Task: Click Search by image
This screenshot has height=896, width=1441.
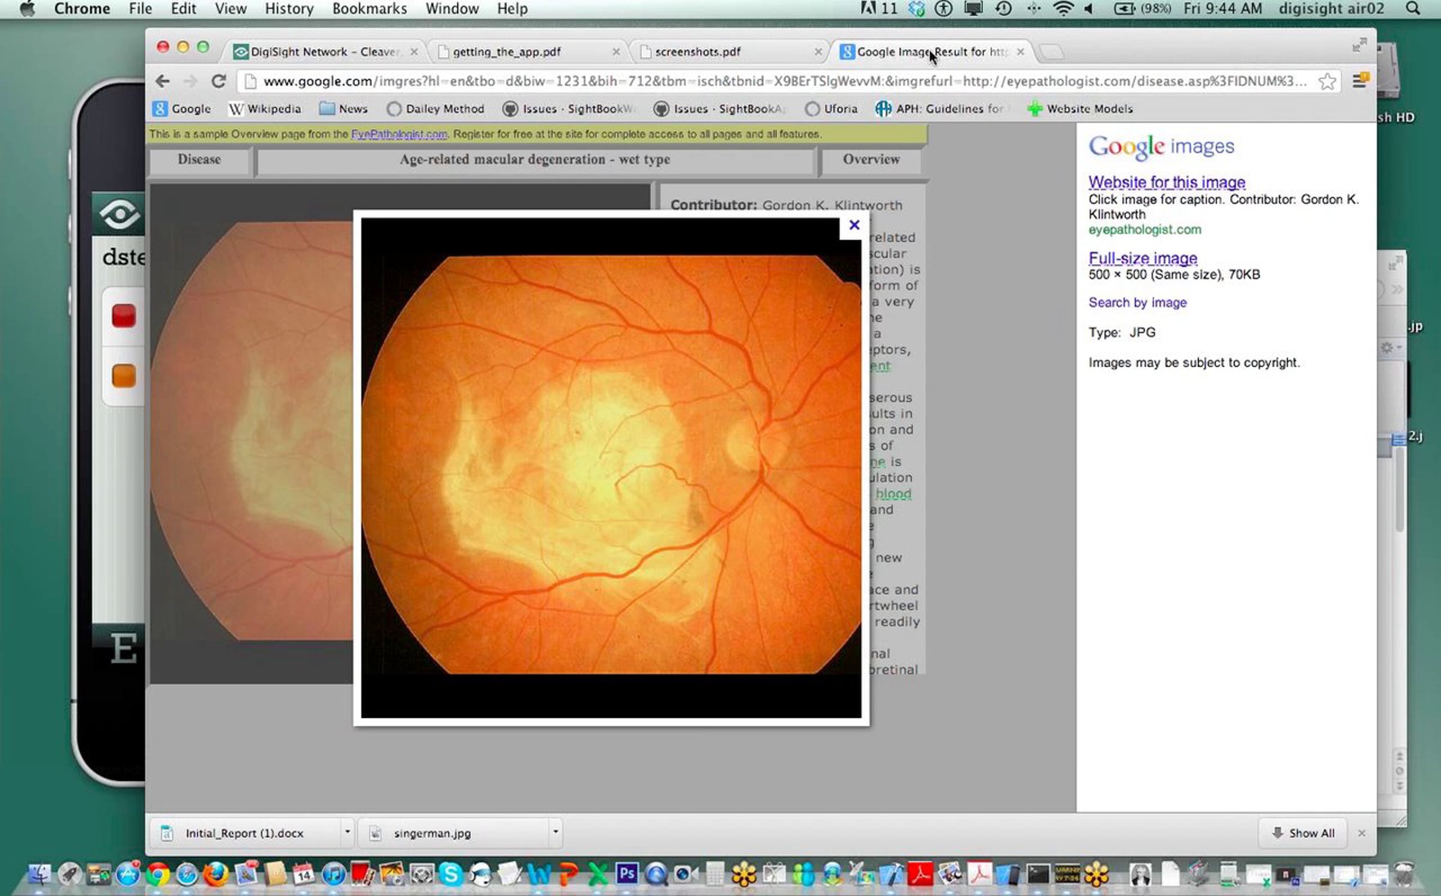Action: click(x=1137, y=302)
